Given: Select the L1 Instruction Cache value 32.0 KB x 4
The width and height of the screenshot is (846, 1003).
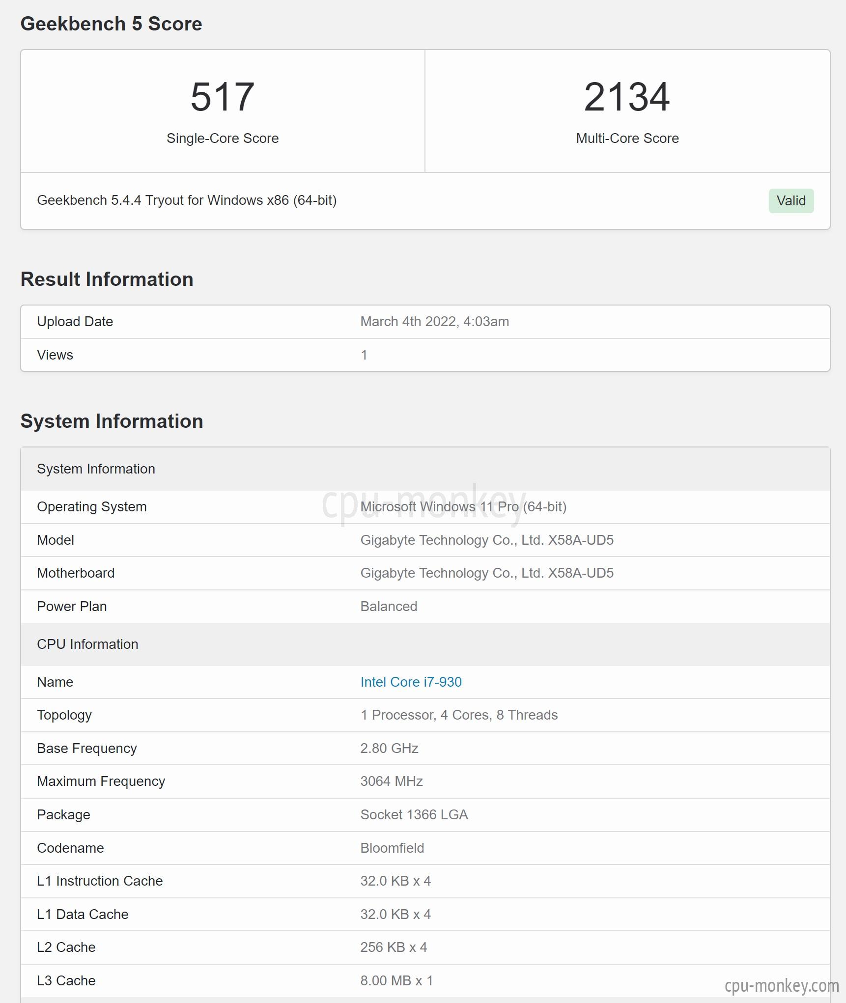Looking at the screenshot, I should [x=395, y=881].
